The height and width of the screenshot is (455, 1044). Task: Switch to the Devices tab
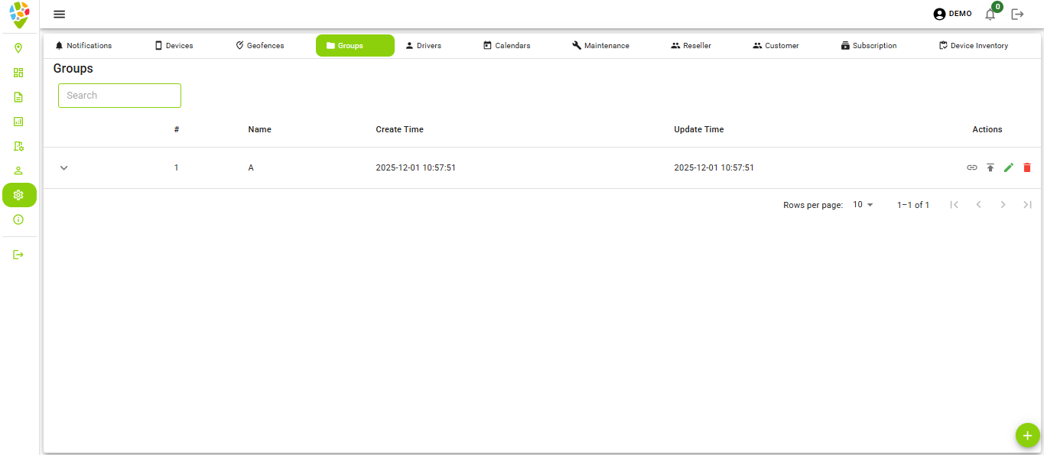[x=174, y=45]
